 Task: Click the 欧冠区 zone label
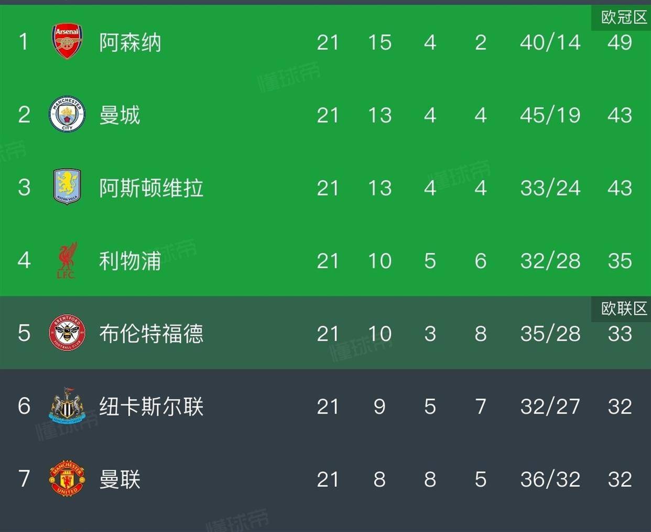point(623,17)
